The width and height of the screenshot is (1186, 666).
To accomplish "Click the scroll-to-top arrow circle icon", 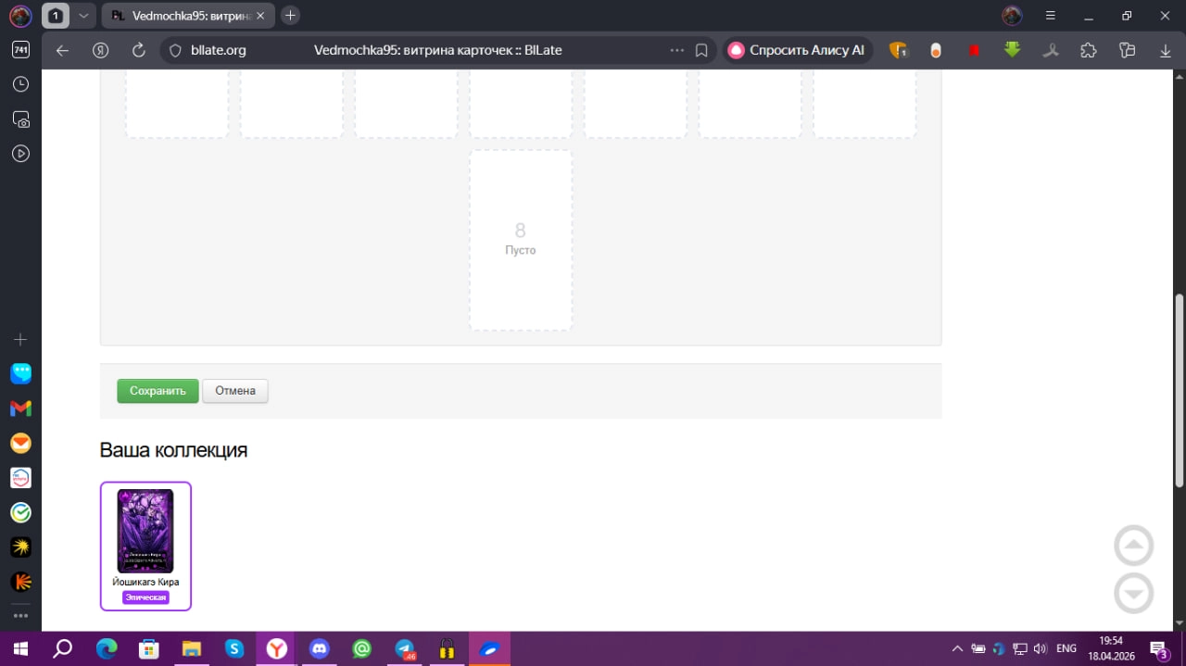I will coord(1133,546).
